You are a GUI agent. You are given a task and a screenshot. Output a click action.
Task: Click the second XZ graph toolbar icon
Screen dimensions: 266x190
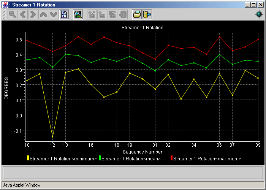tap(102, 15)
